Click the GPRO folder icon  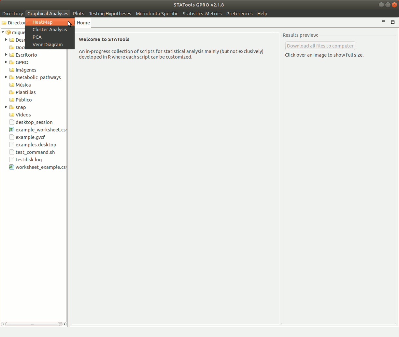coord(12,62)
